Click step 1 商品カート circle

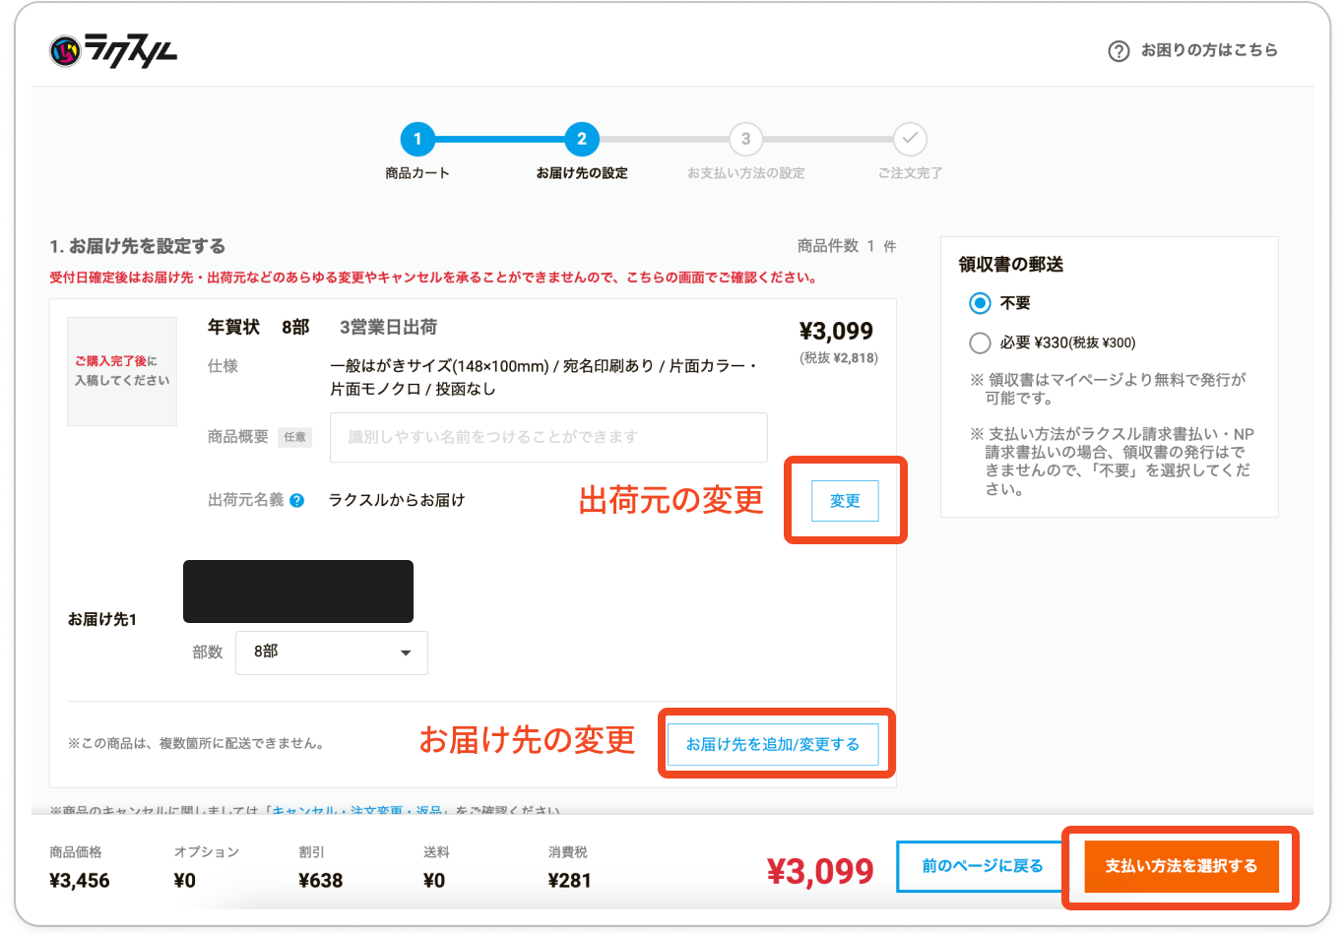[417, 140]
